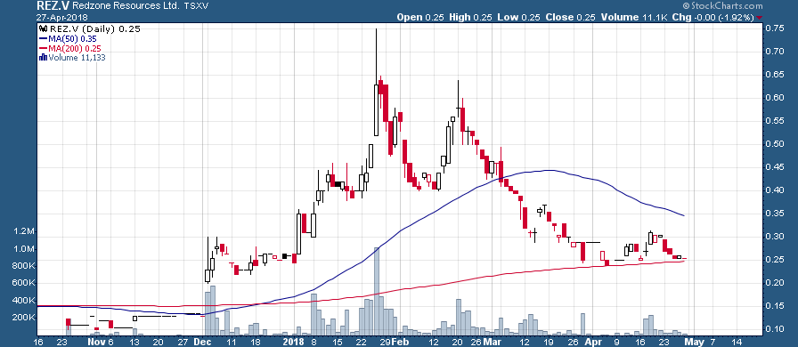Click the 1.2M volume axis label

point(24,232)
